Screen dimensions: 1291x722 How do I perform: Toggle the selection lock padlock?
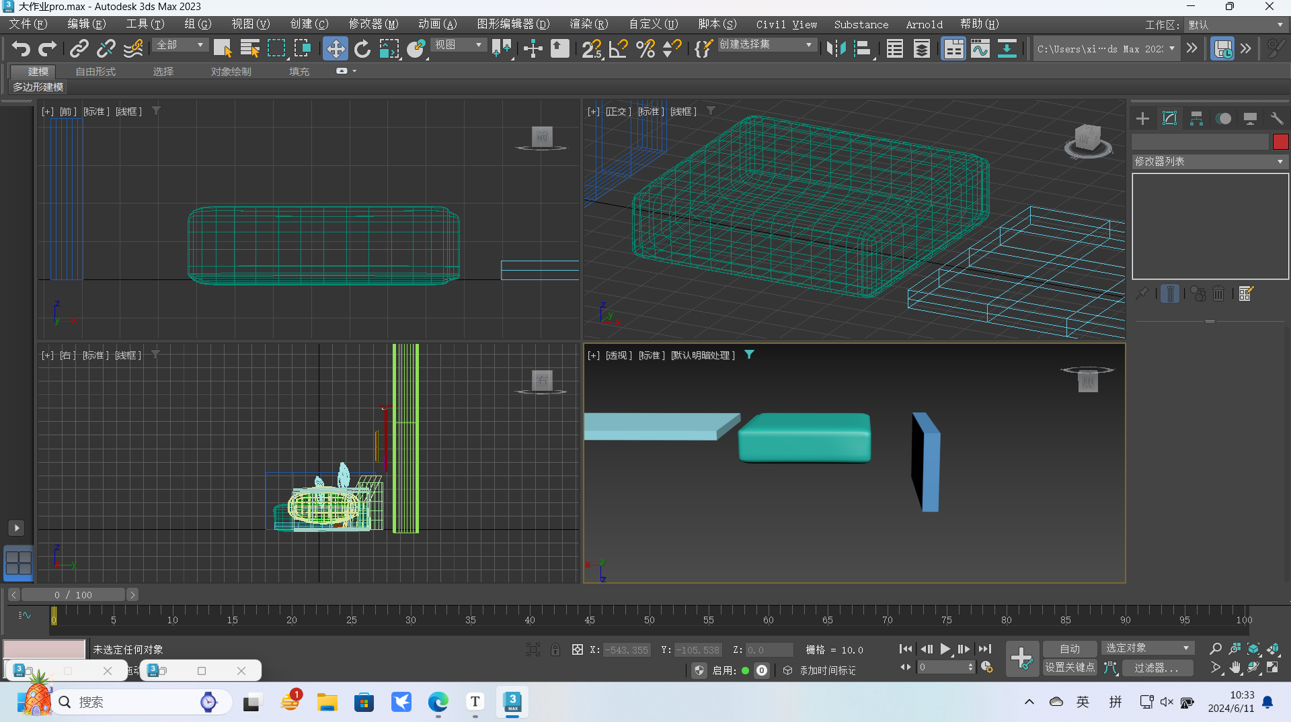[x=555, y=649]
